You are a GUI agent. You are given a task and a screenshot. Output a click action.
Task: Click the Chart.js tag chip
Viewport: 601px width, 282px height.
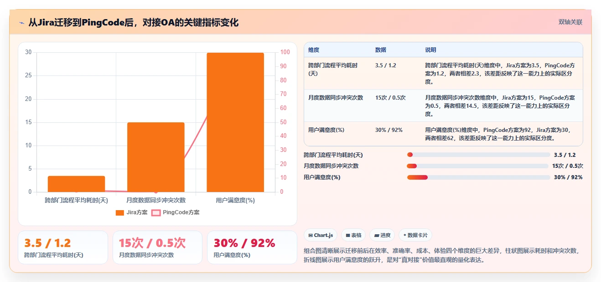coord(321,235)
